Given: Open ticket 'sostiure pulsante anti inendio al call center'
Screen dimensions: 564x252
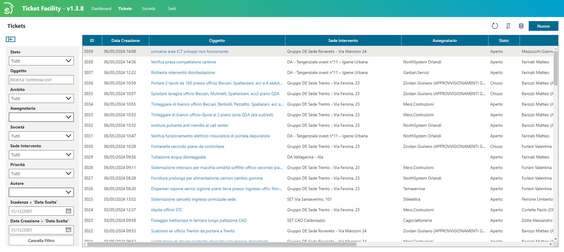Looking at the screenshot, I should click(x=190, y=125).
